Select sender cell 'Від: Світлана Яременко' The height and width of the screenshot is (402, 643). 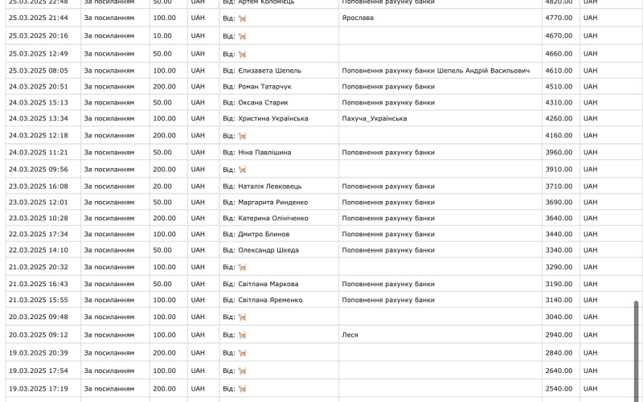(x=279, y=300)
